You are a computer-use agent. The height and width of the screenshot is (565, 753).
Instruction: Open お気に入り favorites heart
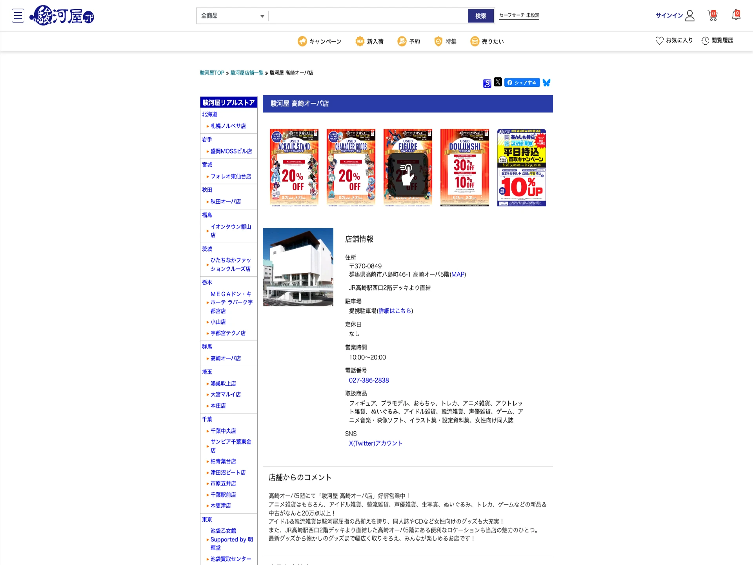(674, 40)
